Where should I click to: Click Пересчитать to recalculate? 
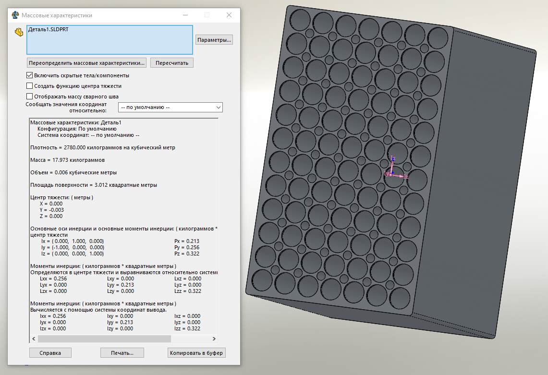(172, 63)
